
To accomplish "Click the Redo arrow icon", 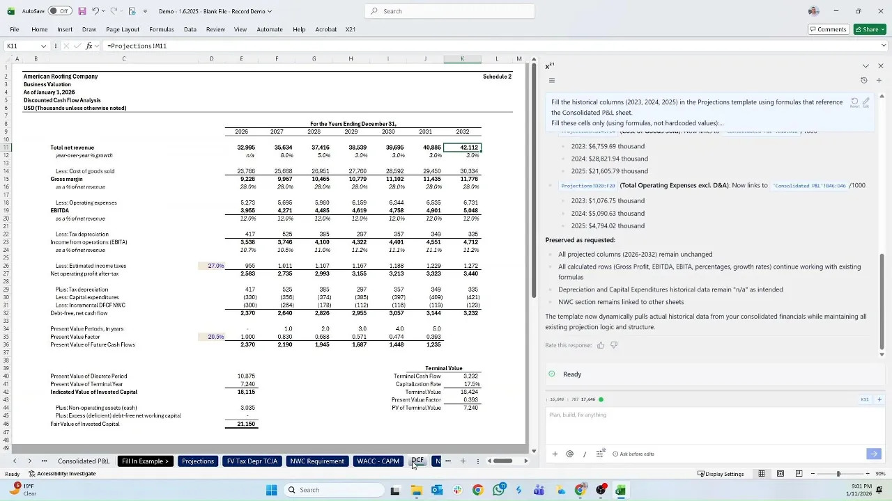I will pyautogui.click(x=114, y=11).
